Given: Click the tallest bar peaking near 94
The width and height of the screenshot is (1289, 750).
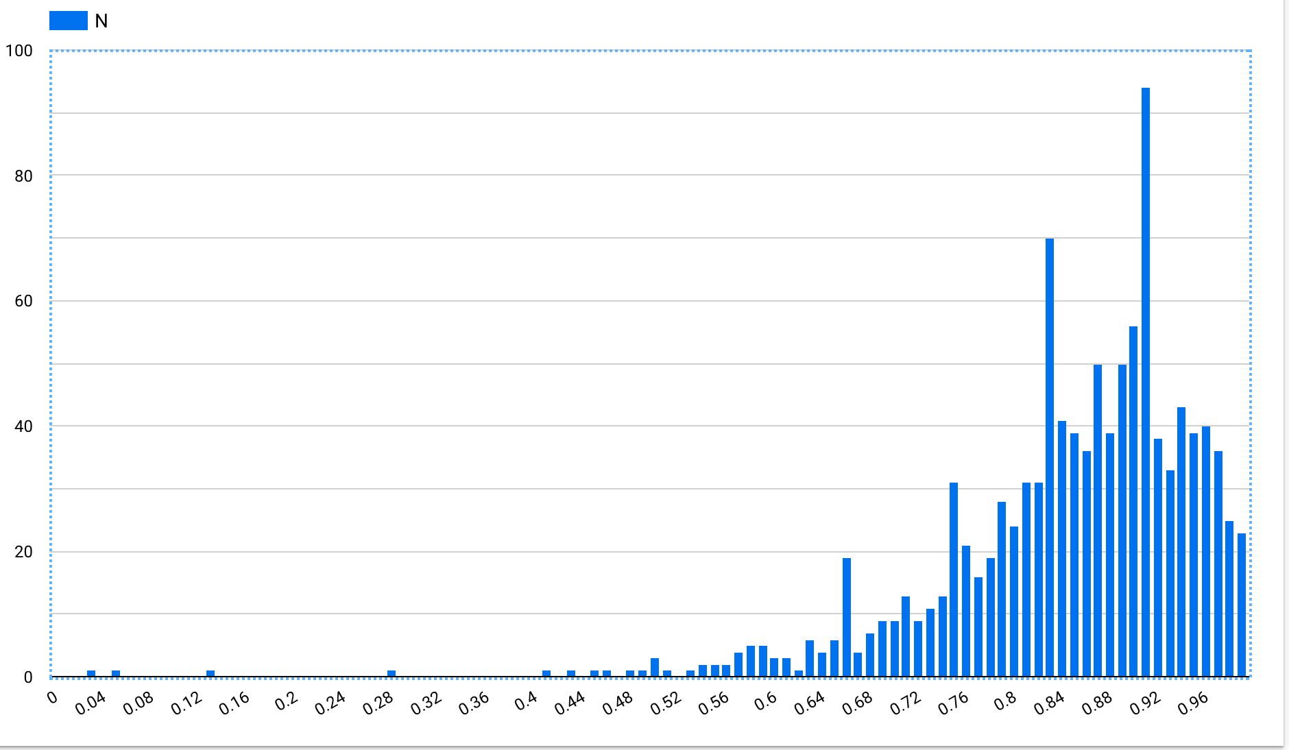Looking at the screenshot, I should pos(1146,383).
